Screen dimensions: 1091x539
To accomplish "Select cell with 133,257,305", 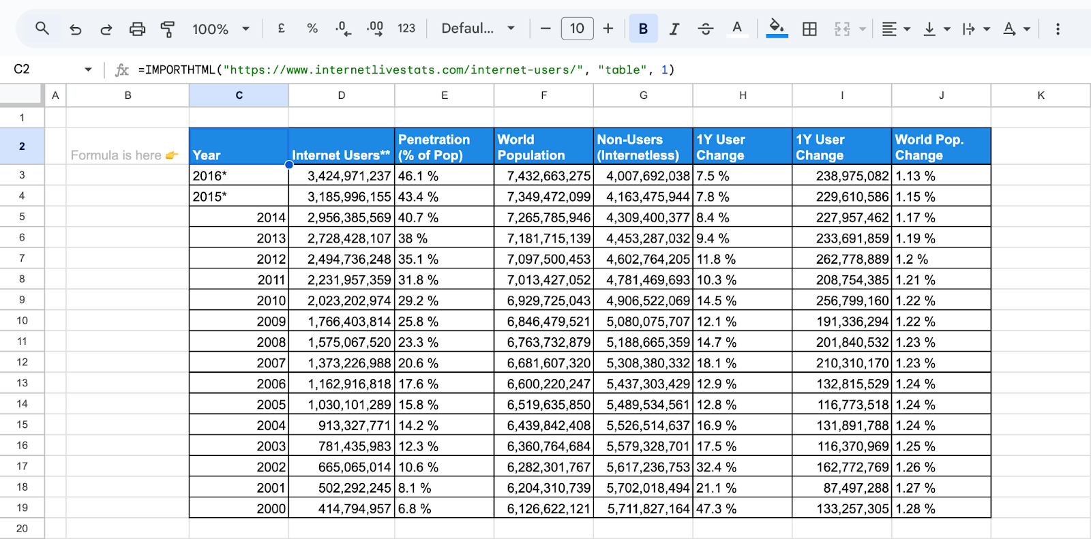I will (842, 508).
